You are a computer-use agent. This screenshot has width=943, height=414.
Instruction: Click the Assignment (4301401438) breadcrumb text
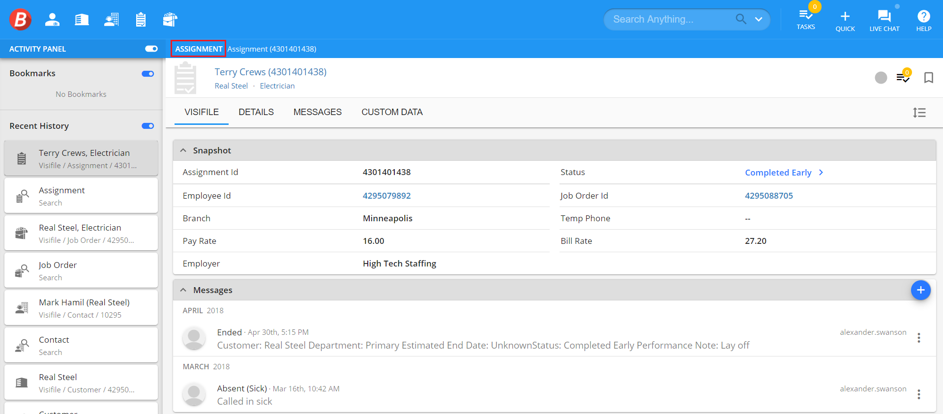(272, 49)
